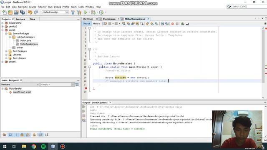Click the Comment editor toolbar icon
Viewport: 267px width, 150px height.
183,24
